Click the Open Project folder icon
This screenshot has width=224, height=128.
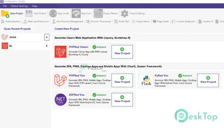5,13
